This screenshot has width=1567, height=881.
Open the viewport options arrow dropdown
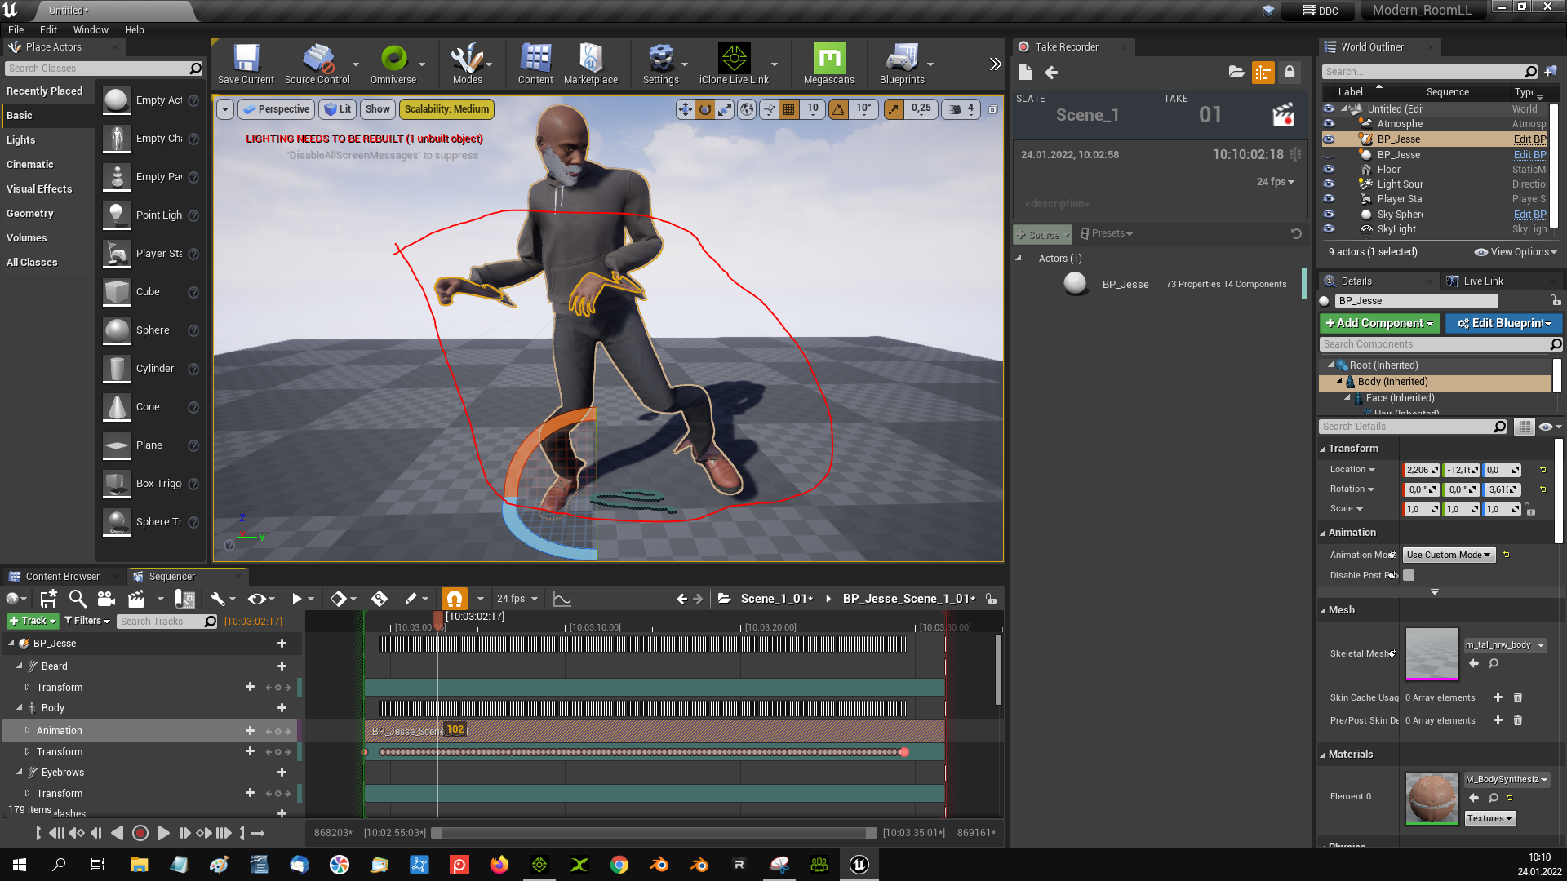click(225, 109)
